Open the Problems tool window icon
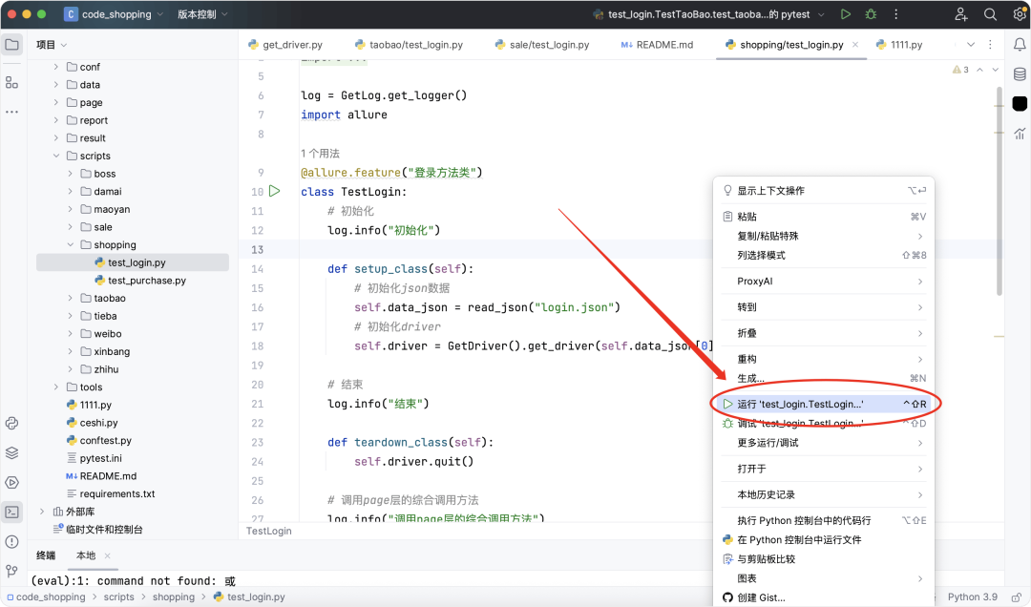Screen dimensions: 1031x607 (11, 542)
